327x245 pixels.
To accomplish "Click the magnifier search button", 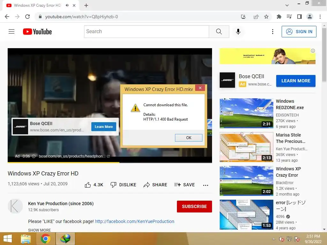I will (x=219, y=32).
